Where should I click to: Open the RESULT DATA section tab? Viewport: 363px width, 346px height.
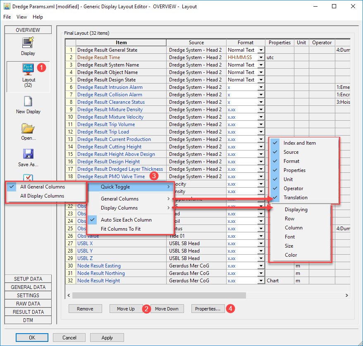(28, 312)
